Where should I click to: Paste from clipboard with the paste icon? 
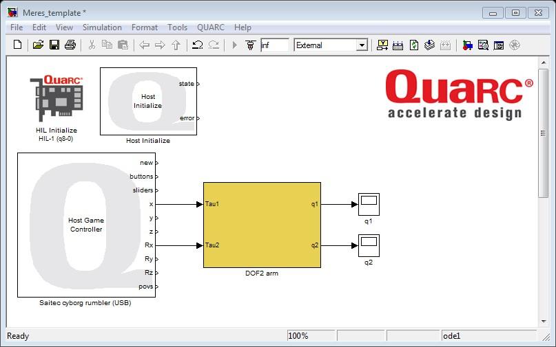(123, 45)
